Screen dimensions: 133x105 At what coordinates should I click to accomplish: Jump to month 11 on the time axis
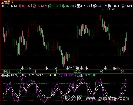[x=35, y=71]
